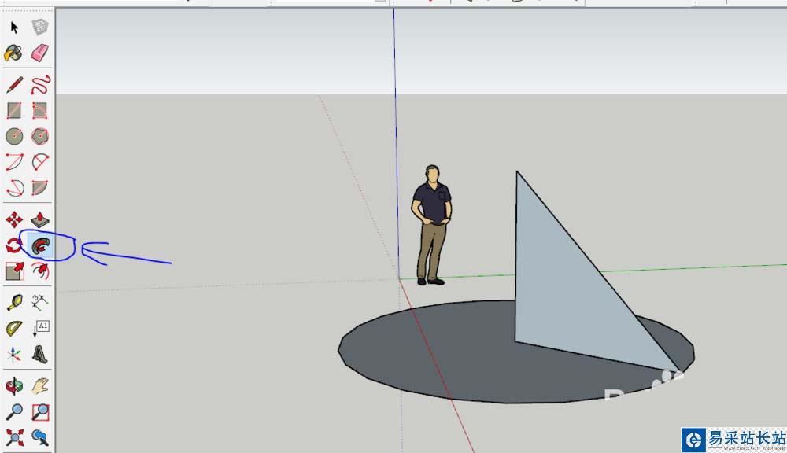Choose the Offset tool
Image resolution: width=787 pixels, height=453 pixels.
[40, 271]
